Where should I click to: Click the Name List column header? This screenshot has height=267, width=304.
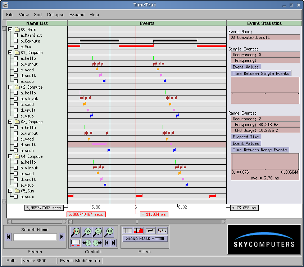tap(37, 23)
